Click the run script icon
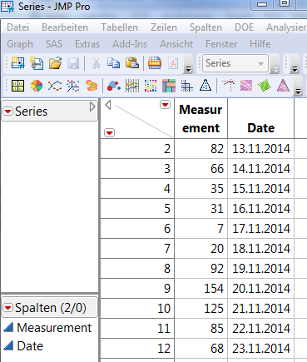This screenshot has height=362, width=307. tap(173, 63)
